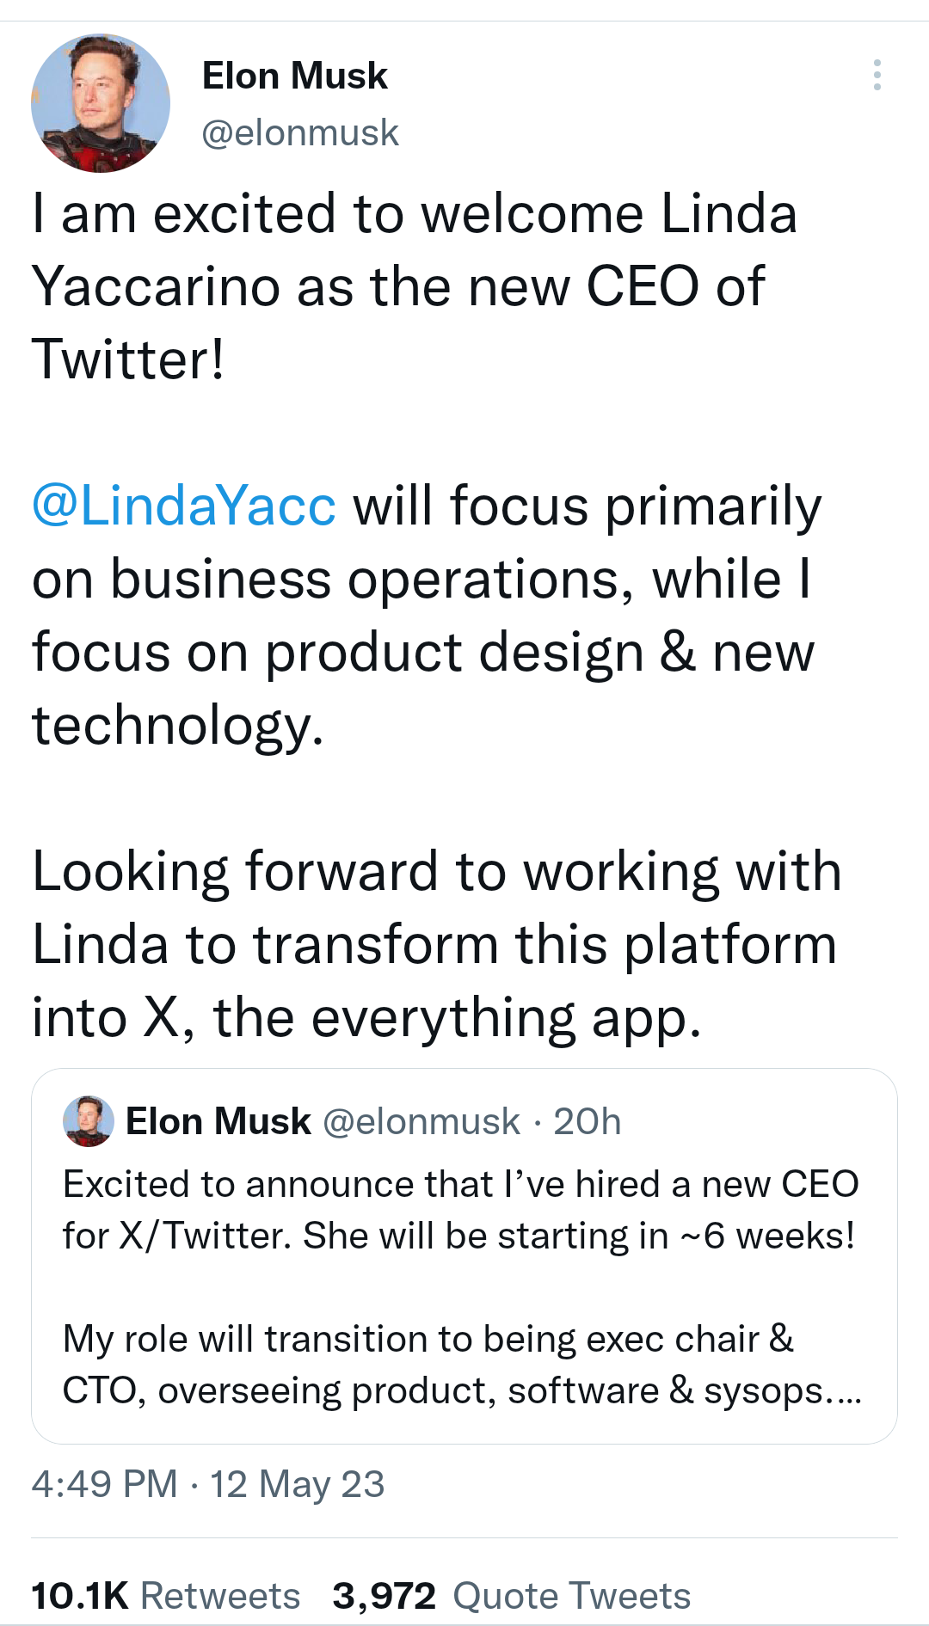The image size is (929, 1626).
Task: Click the 20h timestamp in quoted tweet
Action: [x=587, y=1122]
